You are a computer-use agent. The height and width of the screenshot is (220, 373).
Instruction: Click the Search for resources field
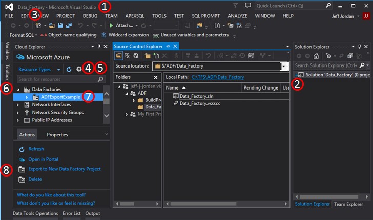61,79
